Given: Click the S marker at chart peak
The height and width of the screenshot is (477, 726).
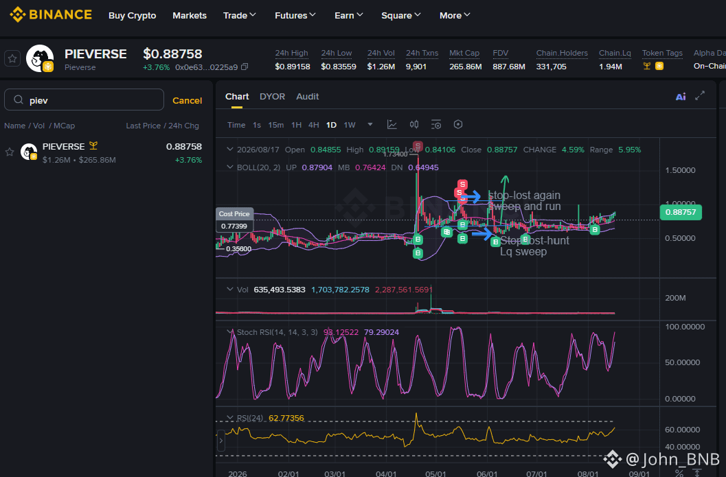Looking at the screenshot, I should tap(418, 146).
